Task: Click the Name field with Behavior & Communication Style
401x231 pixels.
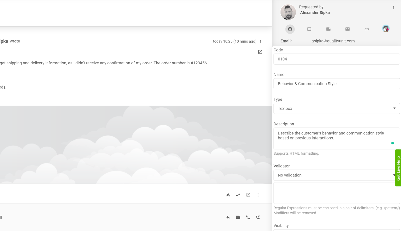Action: coord(336,84)
